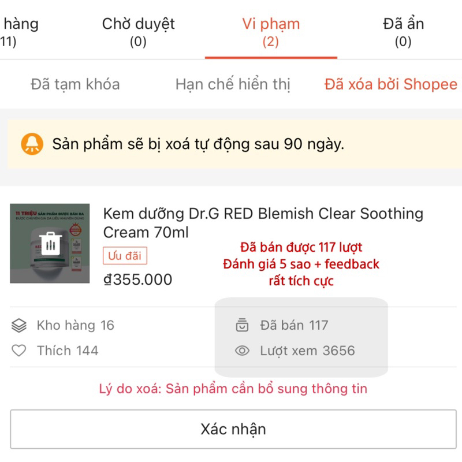Image resolution: width=462 pixels, height=462 pixels.
Task: Tap the 90-day auto-delete notice banner
Action: click(x=231, y=144)
